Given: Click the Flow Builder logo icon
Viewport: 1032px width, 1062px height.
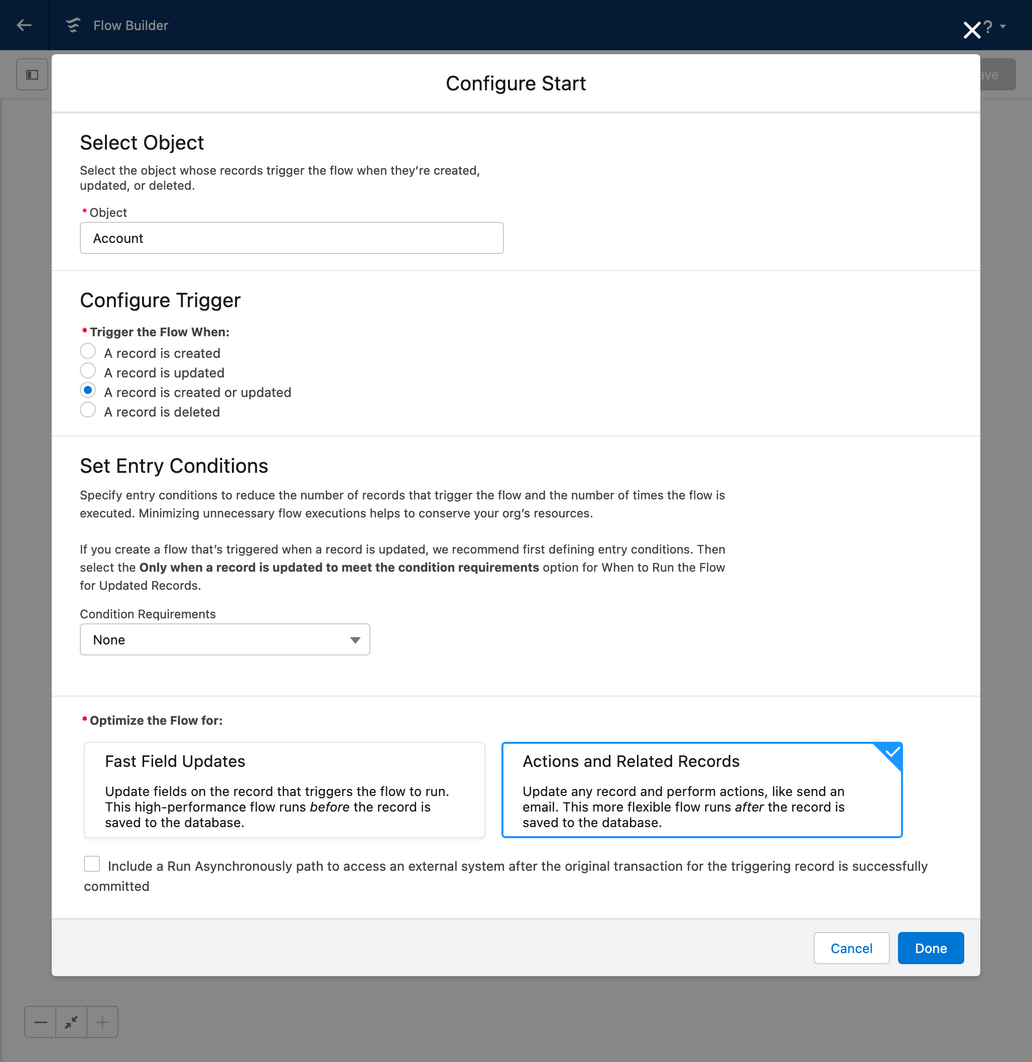Looking at the screenshot, I should [73, 26].
